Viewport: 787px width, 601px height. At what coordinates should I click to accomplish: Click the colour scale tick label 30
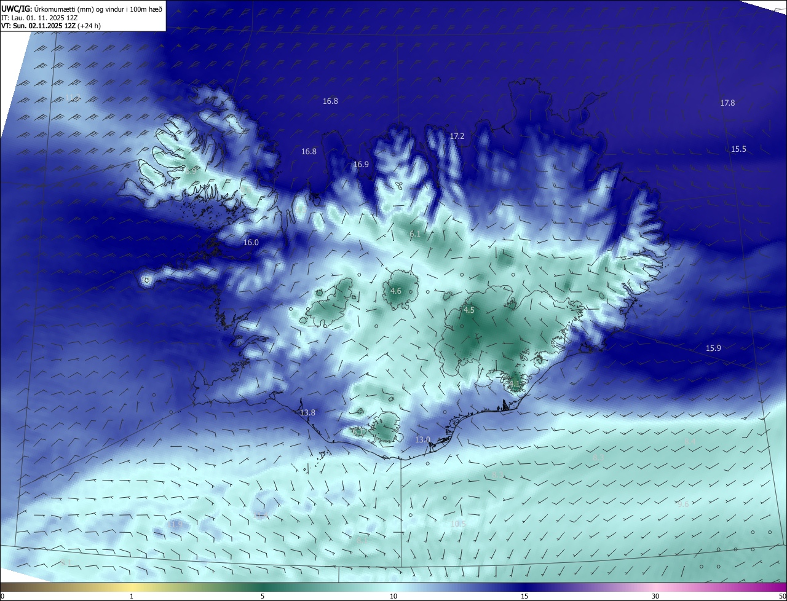click(655, 596)
